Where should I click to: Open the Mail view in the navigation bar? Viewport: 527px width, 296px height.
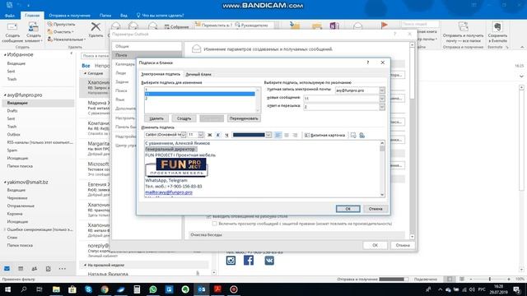coord(7,269)
